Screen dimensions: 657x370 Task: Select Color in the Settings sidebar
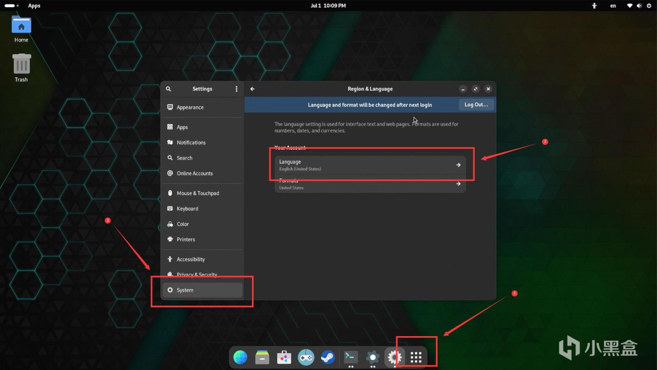(202, 224)
